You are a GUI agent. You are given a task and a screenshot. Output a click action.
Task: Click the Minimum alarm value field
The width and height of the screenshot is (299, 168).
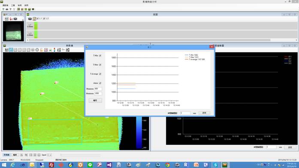(x=98, y=89)
